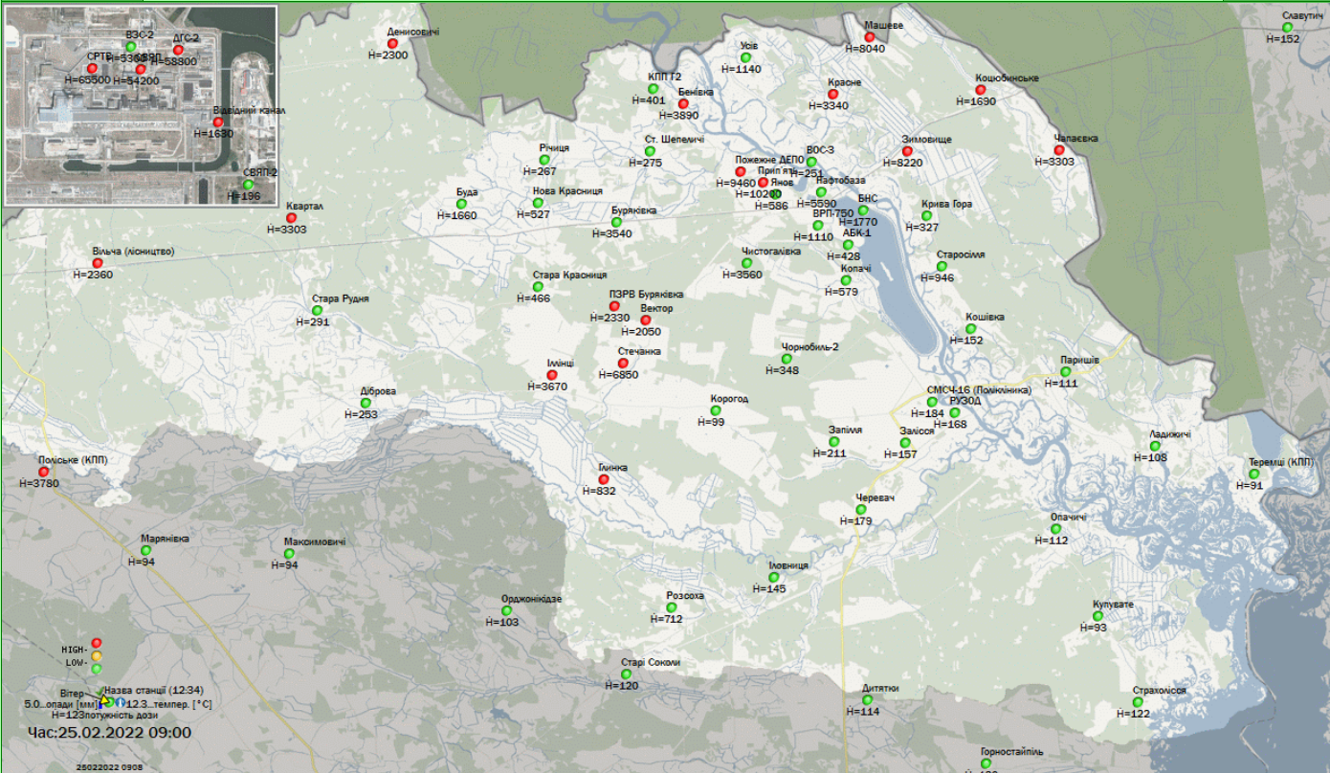
Task: Click the green Корогод station marker
Action: pos(716,410)
